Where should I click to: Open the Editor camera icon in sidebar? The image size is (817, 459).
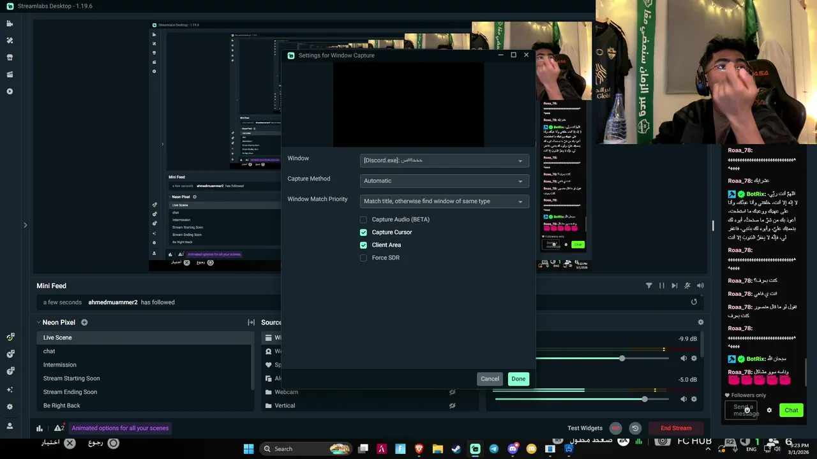click(x=10, y=24)
